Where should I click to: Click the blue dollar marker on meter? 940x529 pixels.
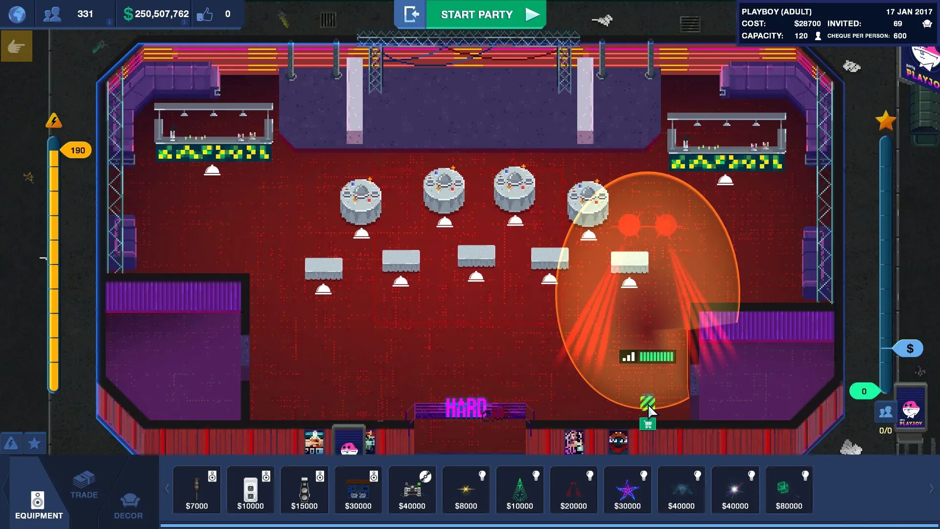pyautogui.click(x=909, y=348)
